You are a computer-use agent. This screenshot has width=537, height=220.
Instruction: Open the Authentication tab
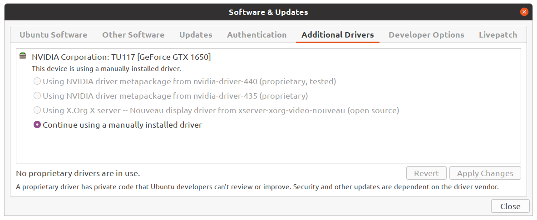click(x=257, y=35)
